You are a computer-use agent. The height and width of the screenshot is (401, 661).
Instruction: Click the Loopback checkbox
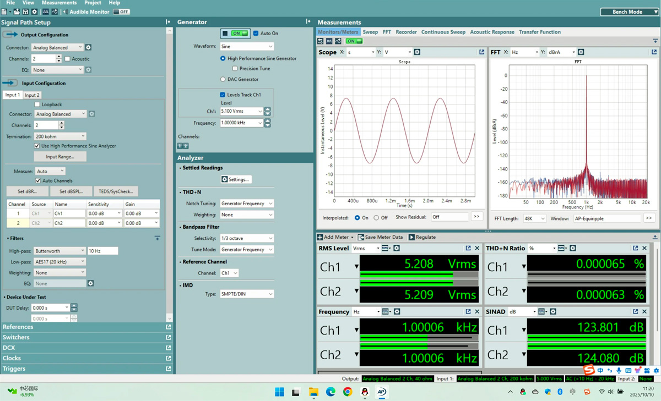click(x=37, y=104)
